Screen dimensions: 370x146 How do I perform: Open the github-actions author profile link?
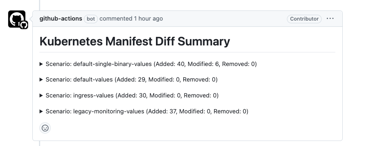click(x=61, y=19)
